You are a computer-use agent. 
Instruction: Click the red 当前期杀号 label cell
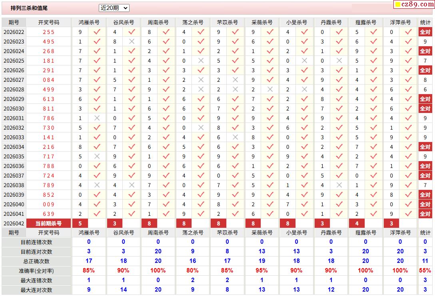[48, 223]
